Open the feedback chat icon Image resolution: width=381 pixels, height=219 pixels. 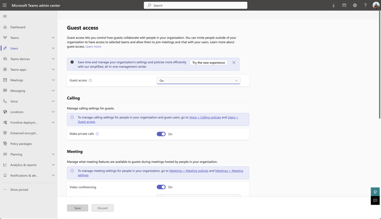375,200
